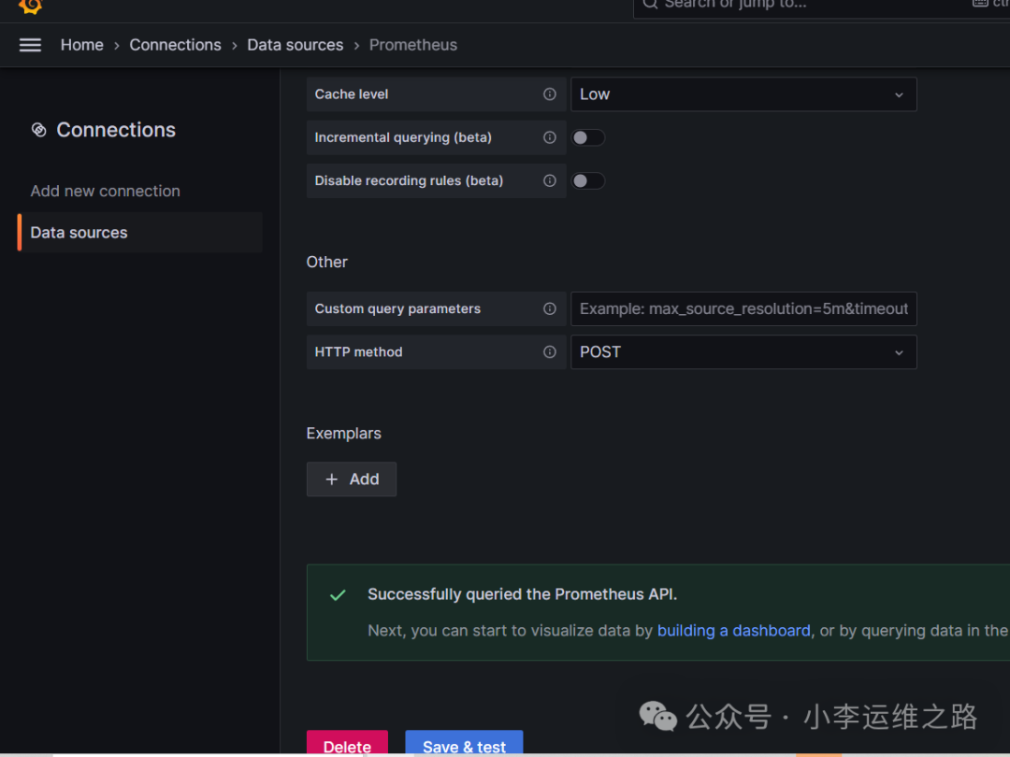This screenshot has height=757, width=1010.
Task: Open the building a dashboard link
Action: pos(734,630)
